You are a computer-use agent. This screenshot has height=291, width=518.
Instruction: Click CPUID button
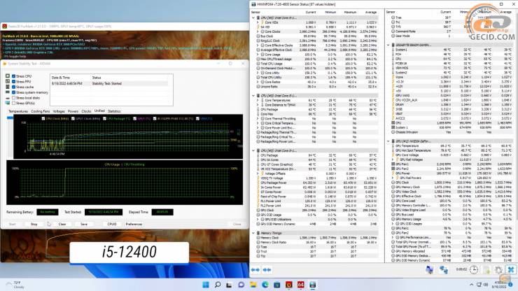pos(112,224)
